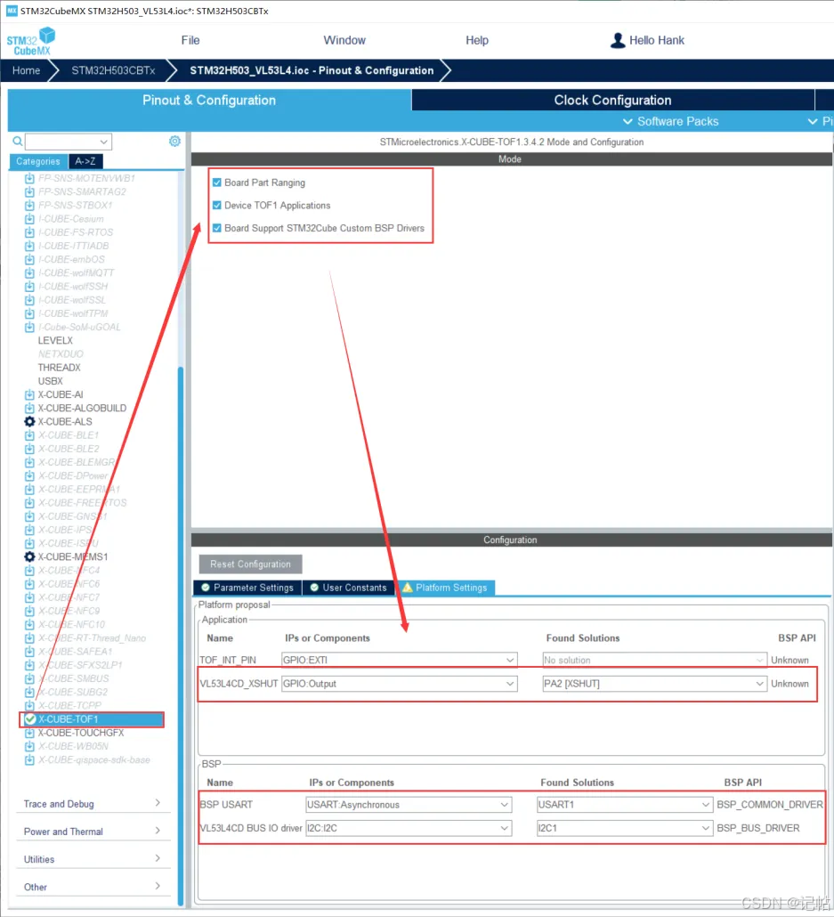This screenshot has width=834, height=917.
Task: Expand the Other category
Action: 93,887
